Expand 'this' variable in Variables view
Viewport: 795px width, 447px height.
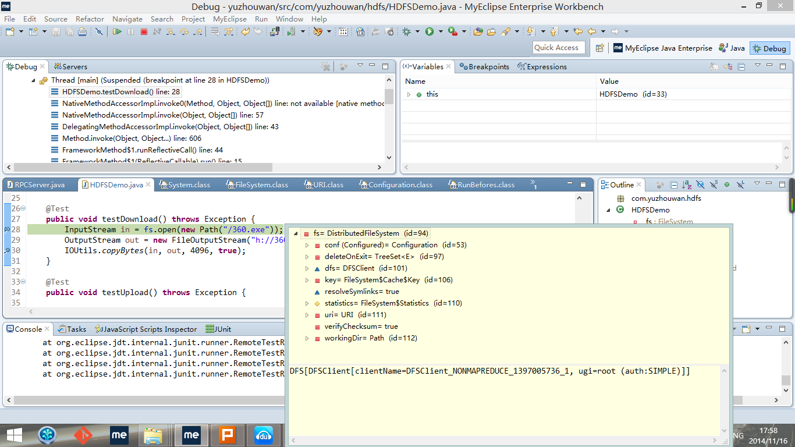[x=409, y=94]
